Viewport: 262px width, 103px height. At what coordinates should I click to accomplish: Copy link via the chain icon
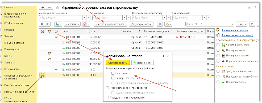(x=250, y=7)
